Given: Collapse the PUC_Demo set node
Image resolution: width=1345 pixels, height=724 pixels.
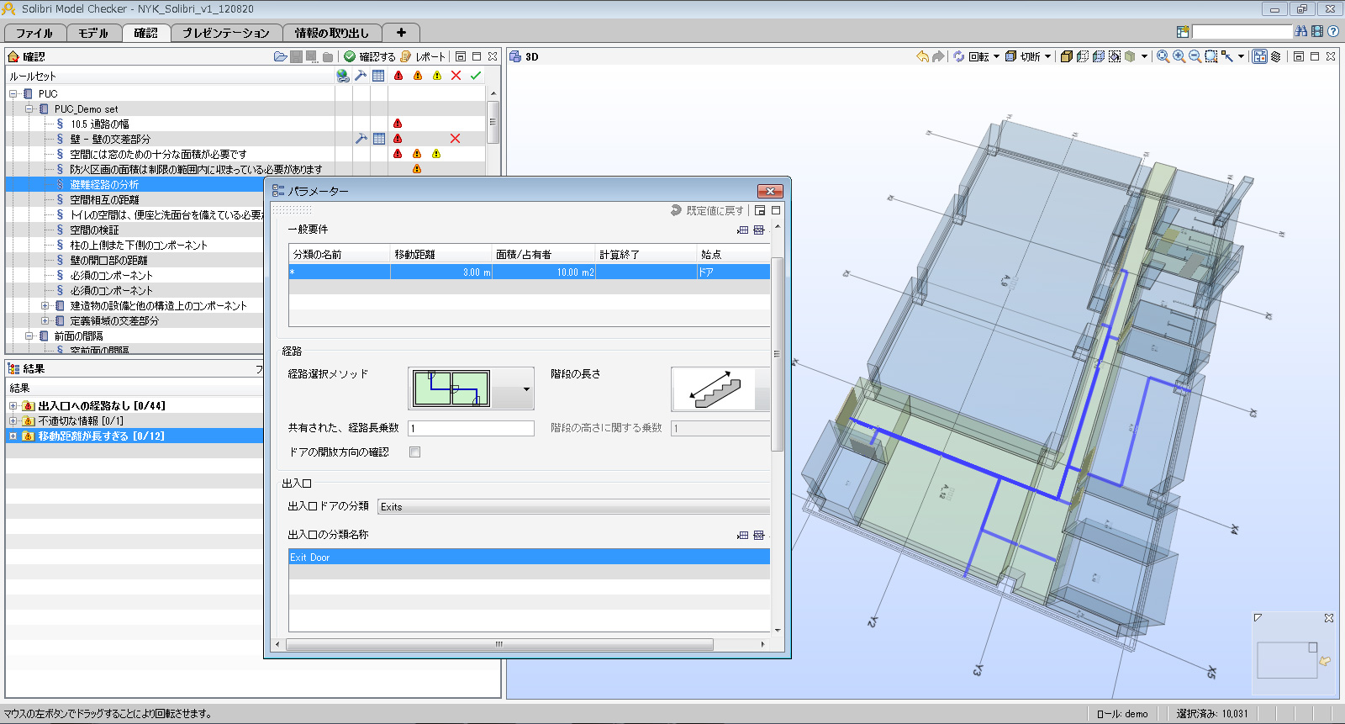Looking at the screenshot, I should click(x=29, y=108).
